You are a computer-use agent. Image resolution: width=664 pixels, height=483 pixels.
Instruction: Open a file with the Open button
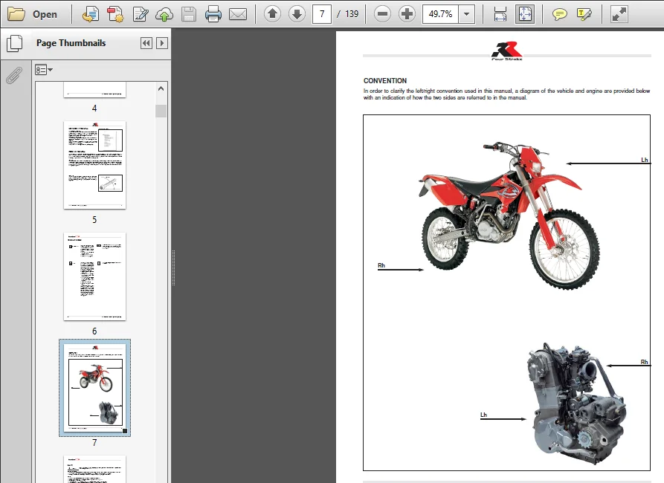[x=33, y=14]
